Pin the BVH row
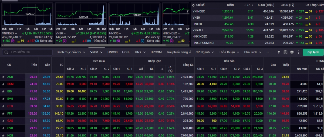Viewport: 324px width, 137px height. point(3,99)
